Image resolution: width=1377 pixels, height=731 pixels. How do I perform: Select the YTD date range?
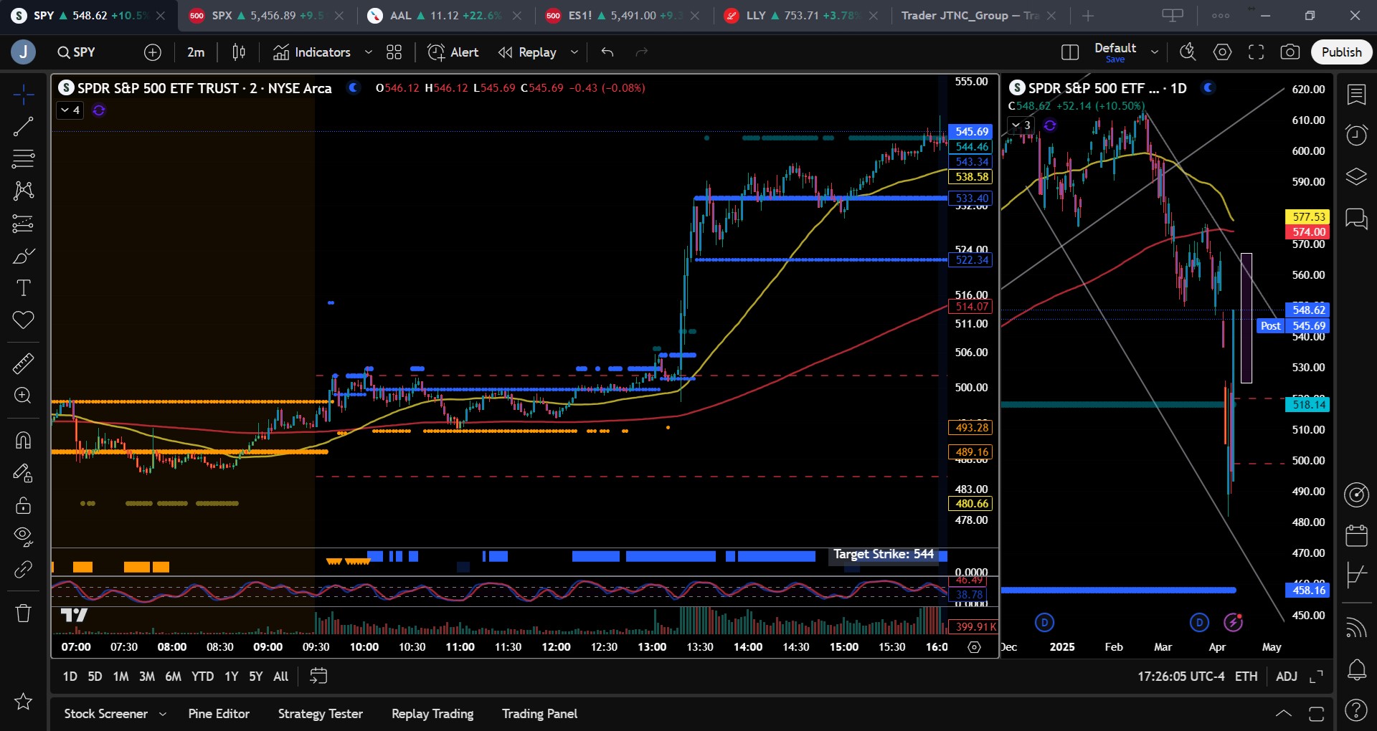coord(202,677)
